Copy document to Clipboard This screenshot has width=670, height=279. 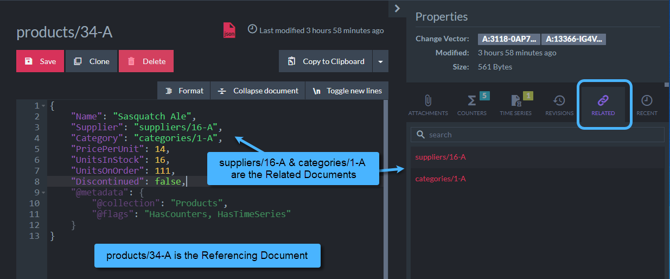(x=326, y=61)
